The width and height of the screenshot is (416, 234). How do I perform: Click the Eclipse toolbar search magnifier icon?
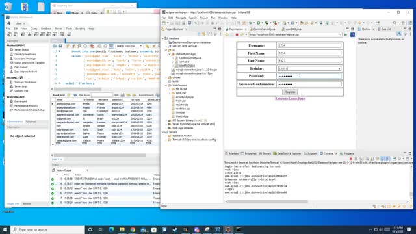click(395, 23)
